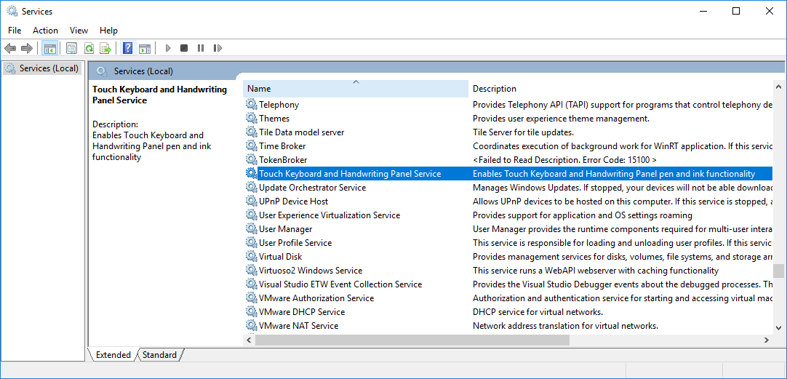The image size is (787, 379).
Task: Click the vertical scrollbar up arrow
Action: coord(778,87)
